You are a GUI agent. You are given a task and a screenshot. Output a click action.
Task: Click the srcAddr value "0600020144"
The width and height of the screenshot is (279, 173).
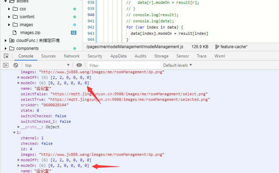(55, 105)
